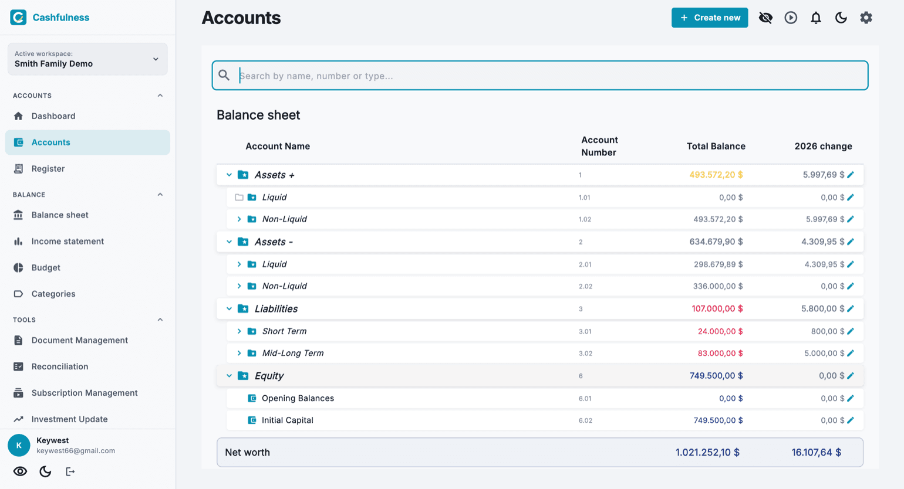Edit Opening Balances row pencil icon
904x489 pixels.
click(851, 398)
